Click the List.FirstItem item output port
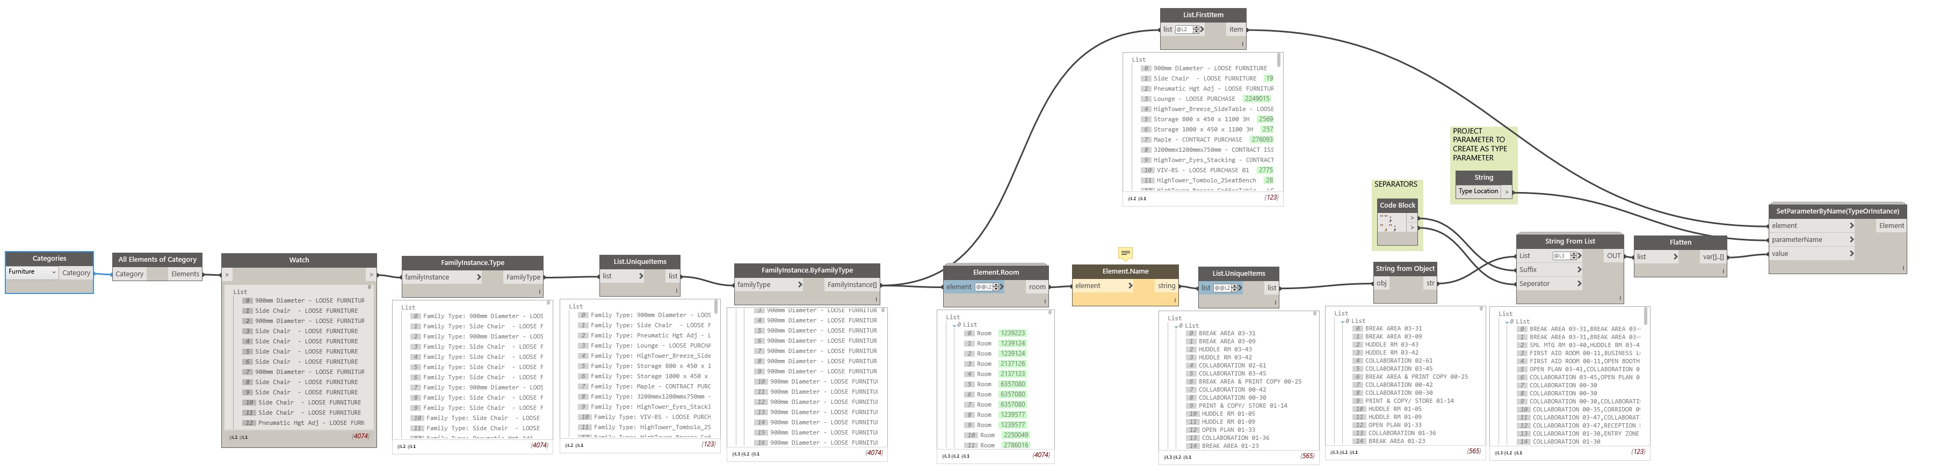Viewport: 1940px width, 471px height. [x=1236, y=30]
